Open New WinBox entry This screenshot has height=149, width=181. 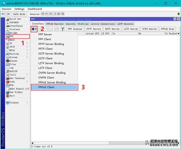click(18, 92)
